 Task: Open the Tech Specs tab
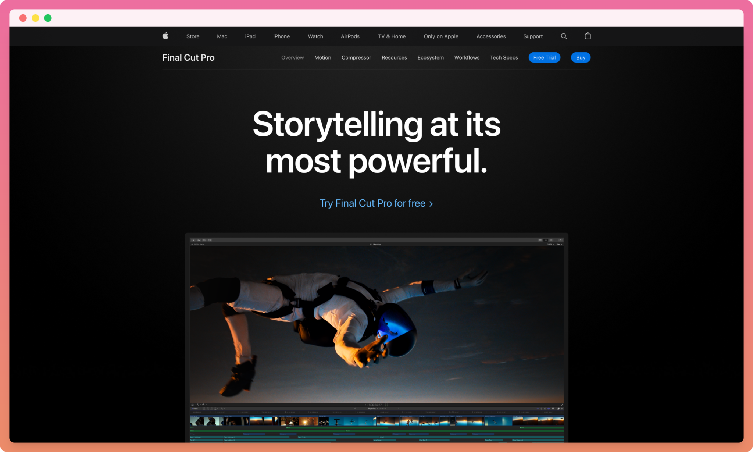(504, 57)
